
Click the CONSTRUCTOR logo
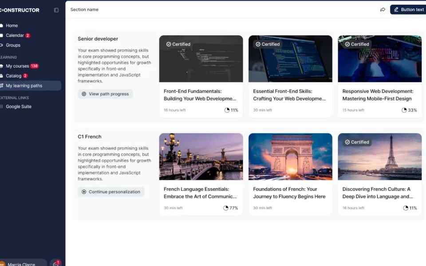click(20, 10)
